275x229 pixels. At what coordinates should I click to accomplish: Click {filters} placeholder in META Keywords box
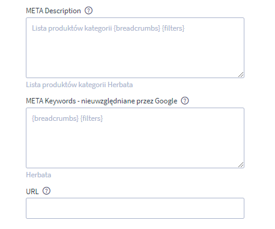coord(92,118)
